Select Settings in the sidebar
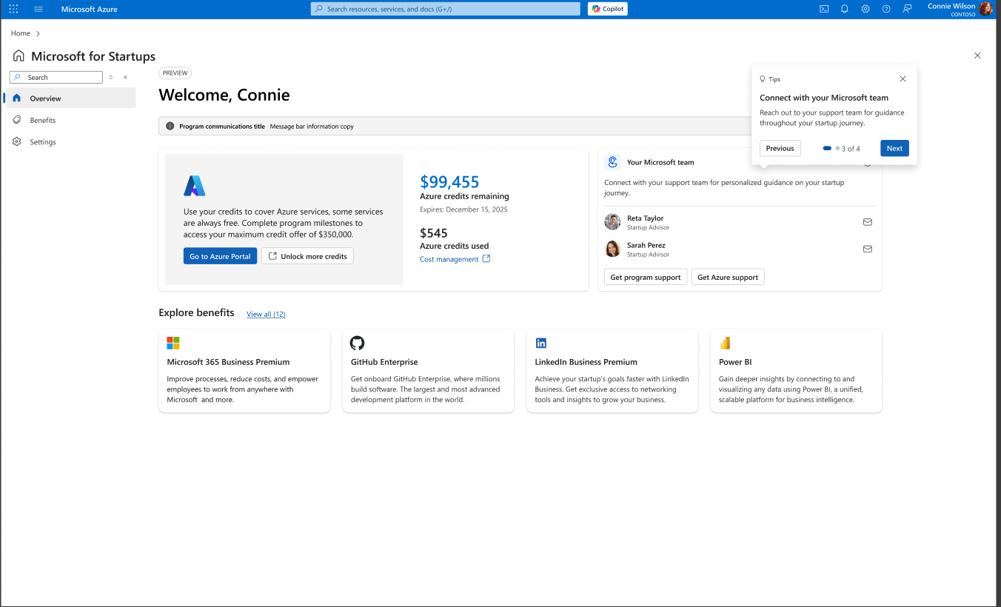1001x607 pixels. click(x=71, y=141)
